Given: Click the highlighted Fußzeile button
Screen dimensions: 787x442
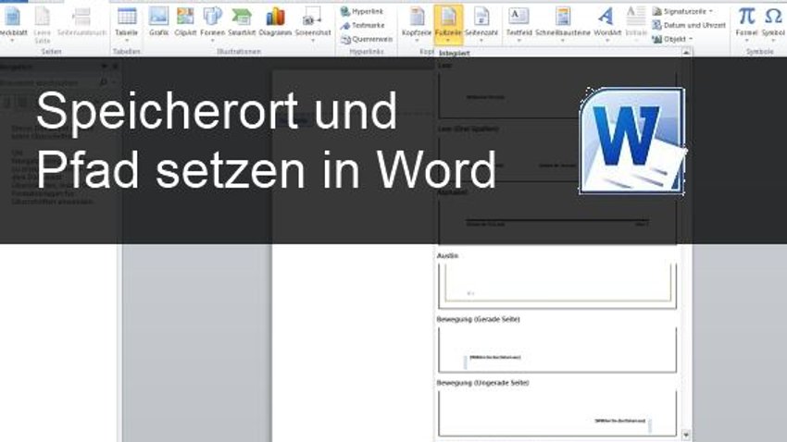Looking at the screenshot, I should (448, 24).
